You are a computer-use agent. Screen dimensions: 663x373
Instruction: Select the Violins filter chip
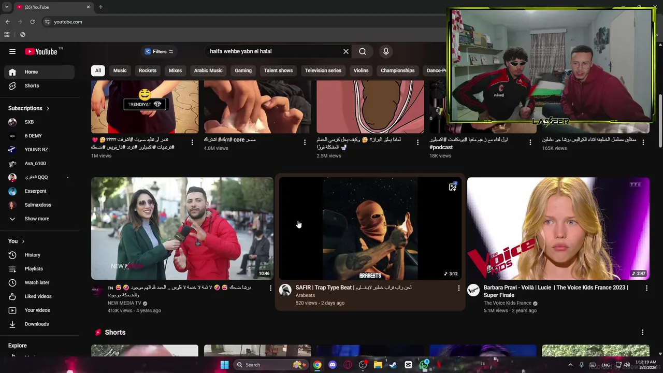click(x=361, y=70)
